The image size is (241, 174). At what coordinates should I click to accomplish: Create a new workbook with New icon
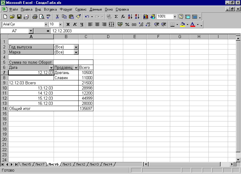pos(5,17)
